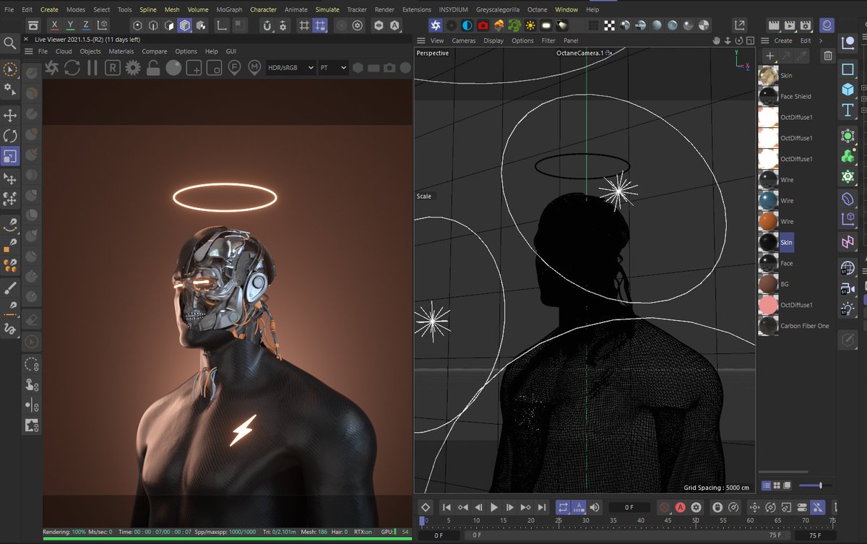Click the Focus picker F pin icon
Viewport: 867px width, 544px height.
coord(234,68)
